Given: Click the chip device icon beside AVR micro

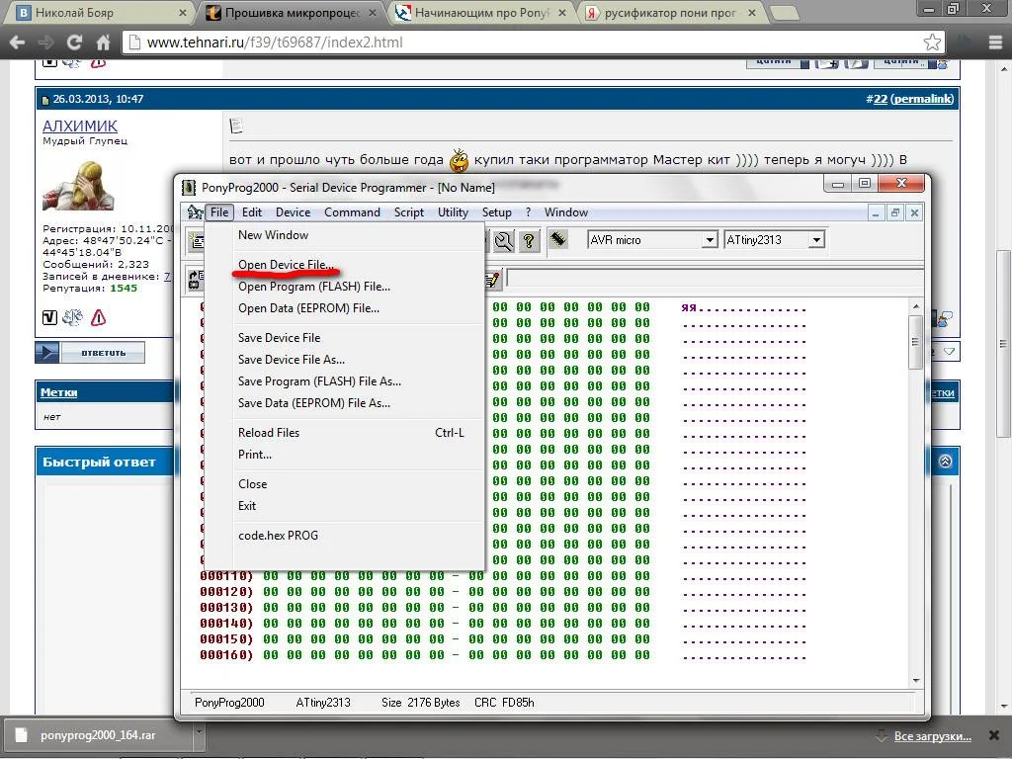Looking at the screenshot, I should coord(558,239).
